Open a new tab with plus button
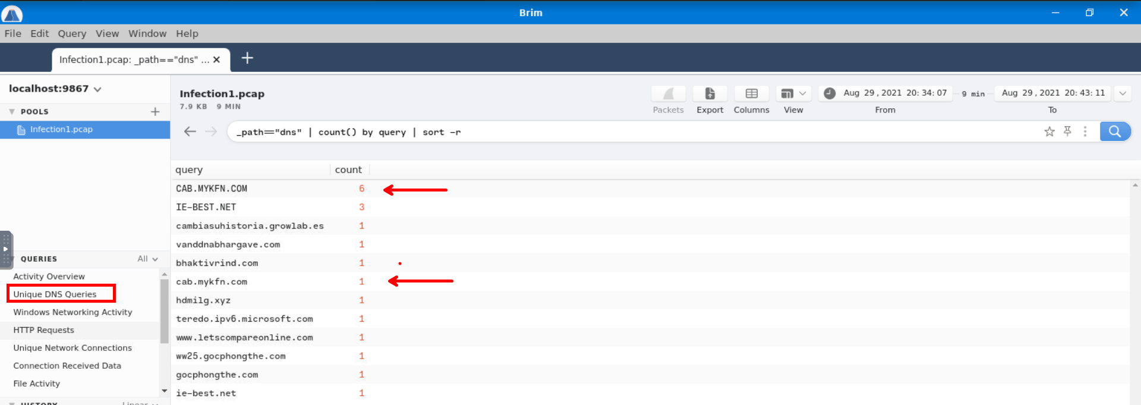The width and height of the screenshot is (1141, 405). (247, 58)
